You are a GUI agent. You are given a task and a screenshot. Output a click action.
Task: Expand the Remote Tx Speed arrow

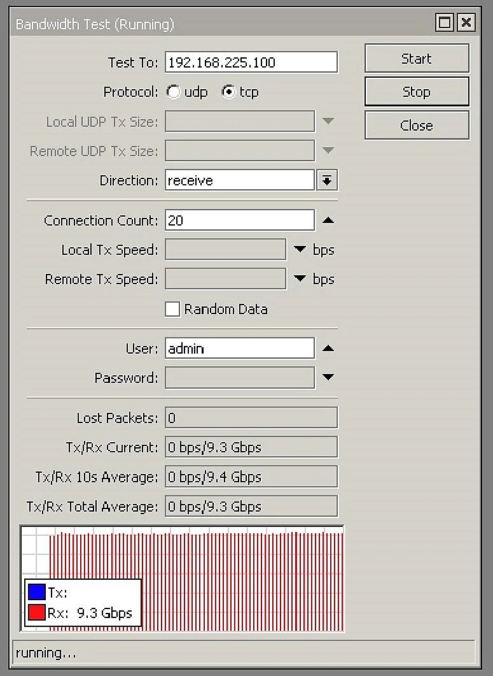click(x=300, y=279)
